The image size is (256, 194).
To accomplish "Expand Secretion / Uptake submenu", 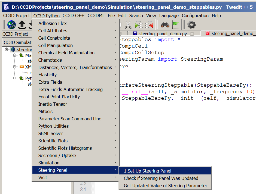I will coord(76,155).
